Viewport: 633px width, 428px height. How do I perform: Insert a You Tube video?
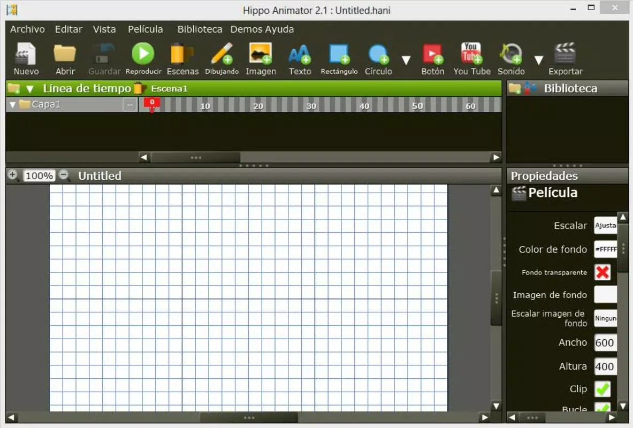pos(471,58)
